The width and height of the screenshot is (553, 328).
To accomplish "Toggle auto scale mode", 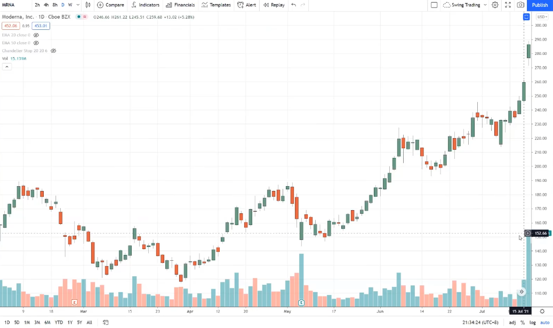I will pos(545,322).
